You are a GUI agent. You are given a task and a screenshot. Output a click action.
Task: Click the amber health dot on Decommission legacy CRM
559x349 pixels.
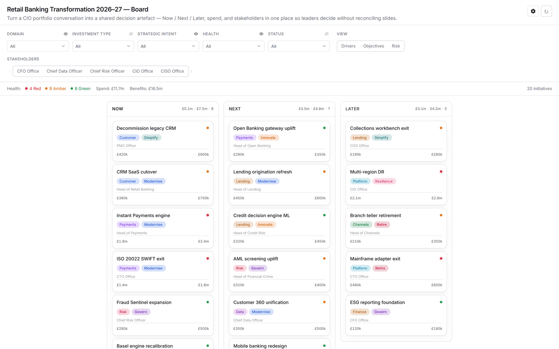click(208, 128)
